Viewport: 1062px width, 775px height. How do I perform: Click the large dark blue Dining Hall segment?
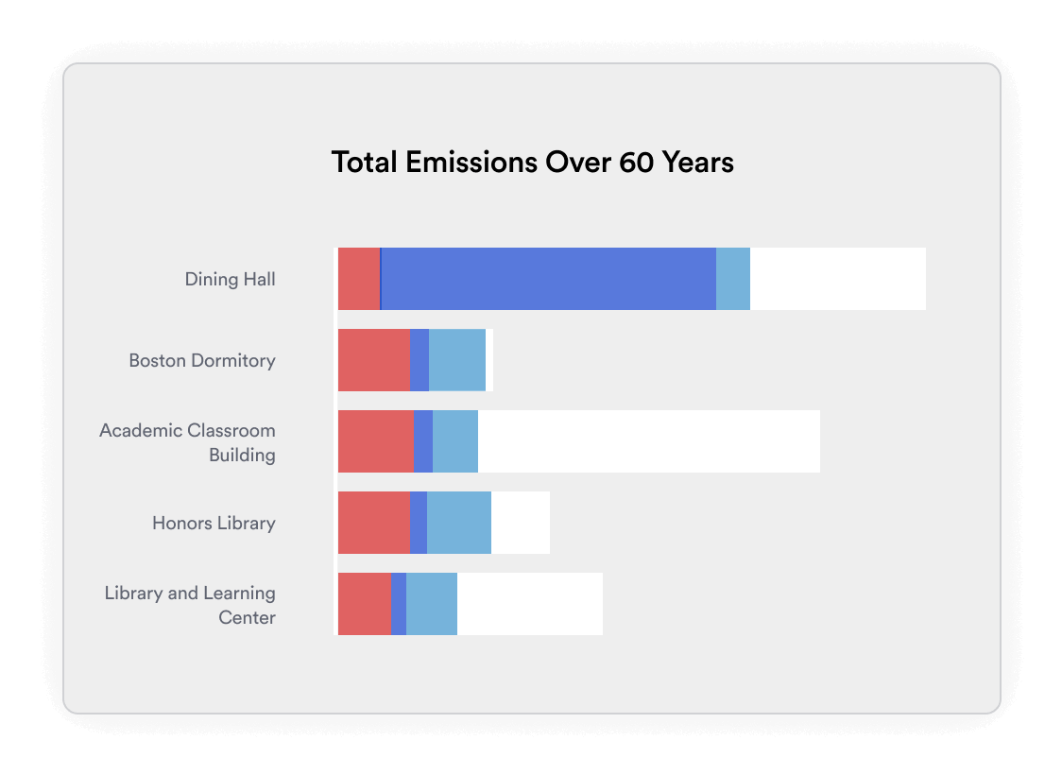[x=549, y=279]
